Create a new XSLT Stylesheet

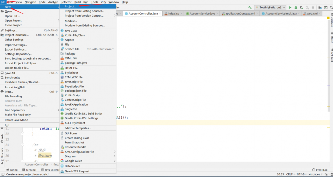pyautogui.click(x=88, y=123)
